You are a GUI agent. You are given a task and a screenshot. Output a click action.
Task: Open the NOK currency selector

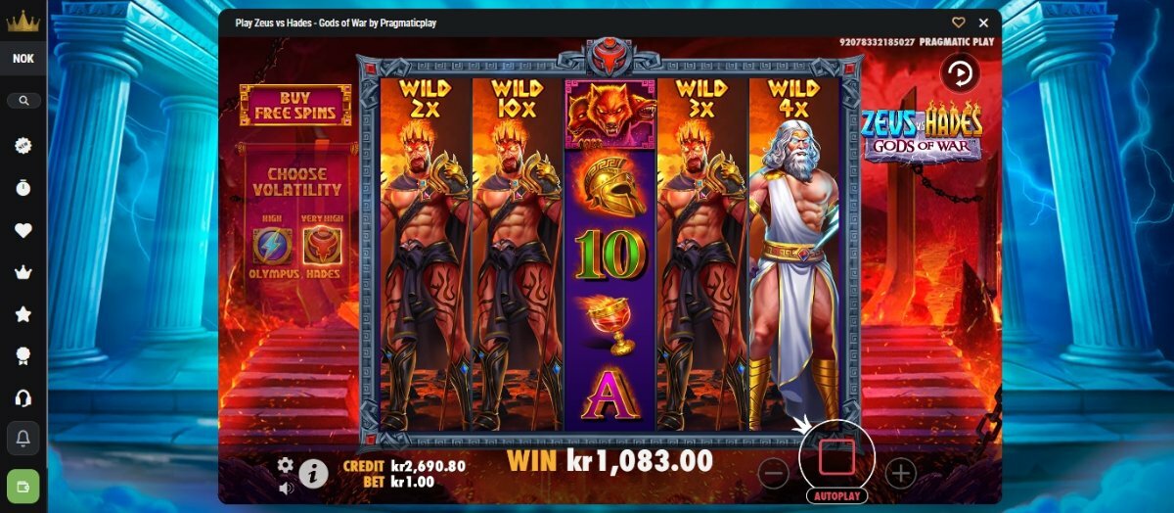(23, 59)
